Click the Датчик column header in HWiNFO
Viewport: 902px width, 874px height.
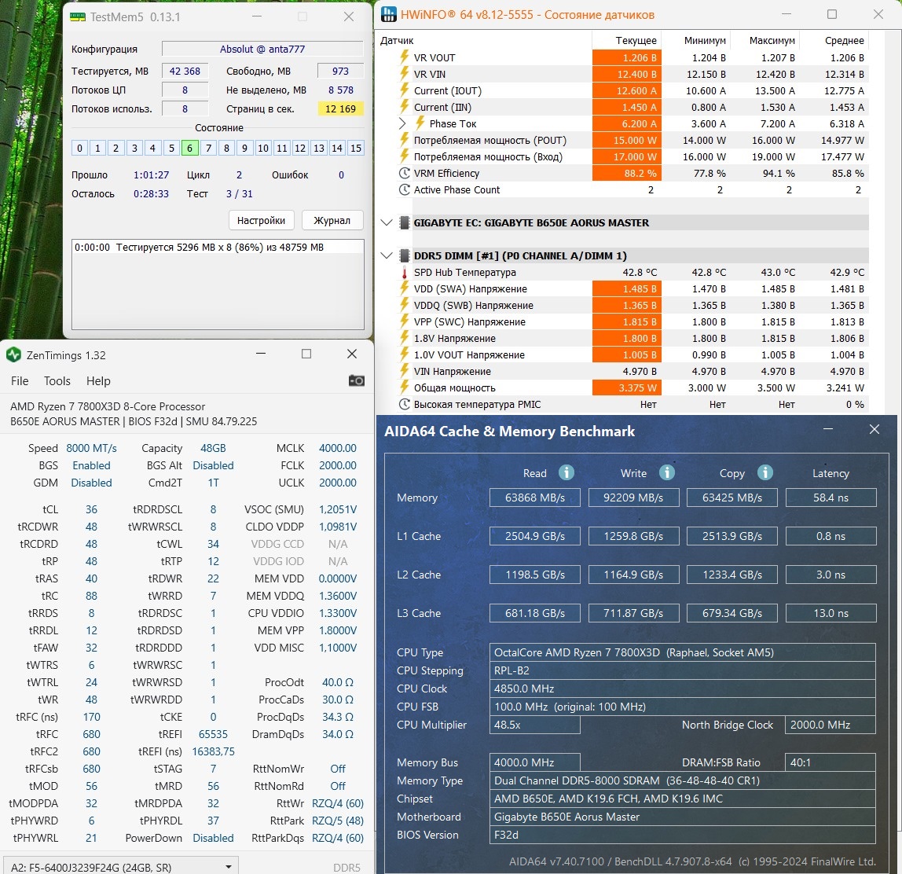[x=397, y=40]
